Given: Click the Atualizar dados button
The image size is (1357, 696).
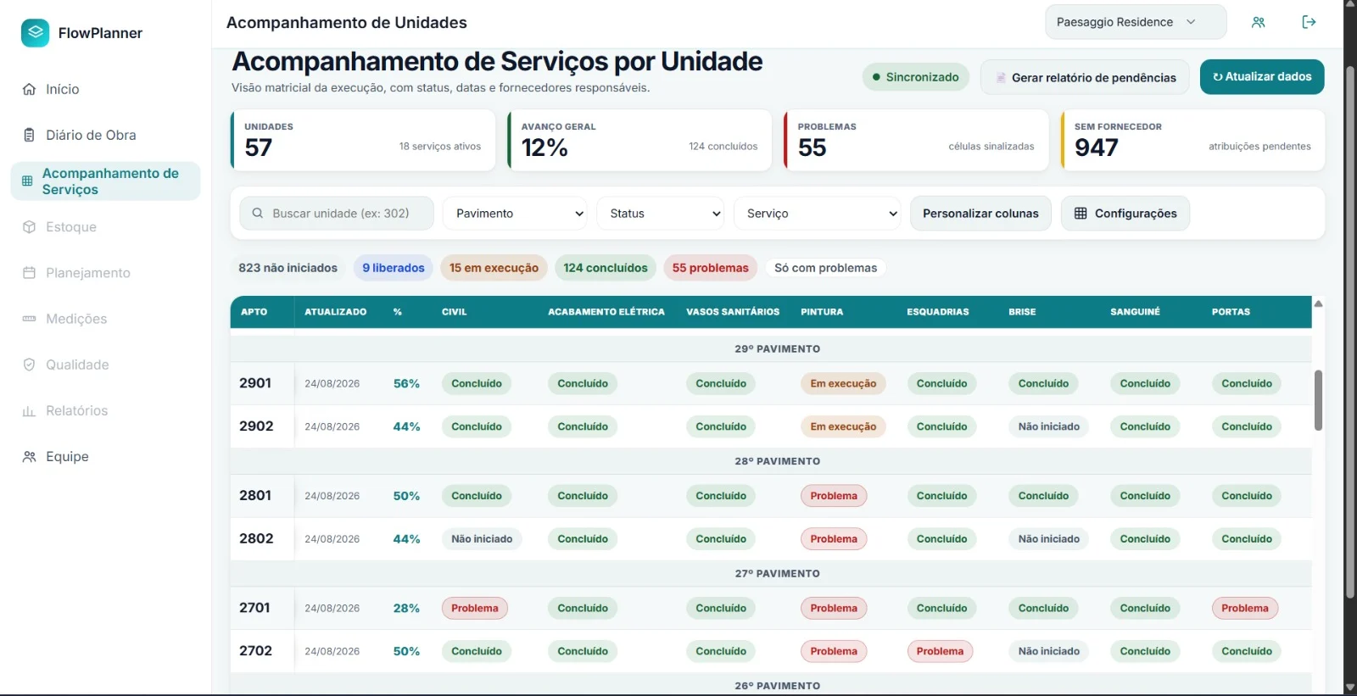Looking at the screenshot, I should tap(1262, 77).
